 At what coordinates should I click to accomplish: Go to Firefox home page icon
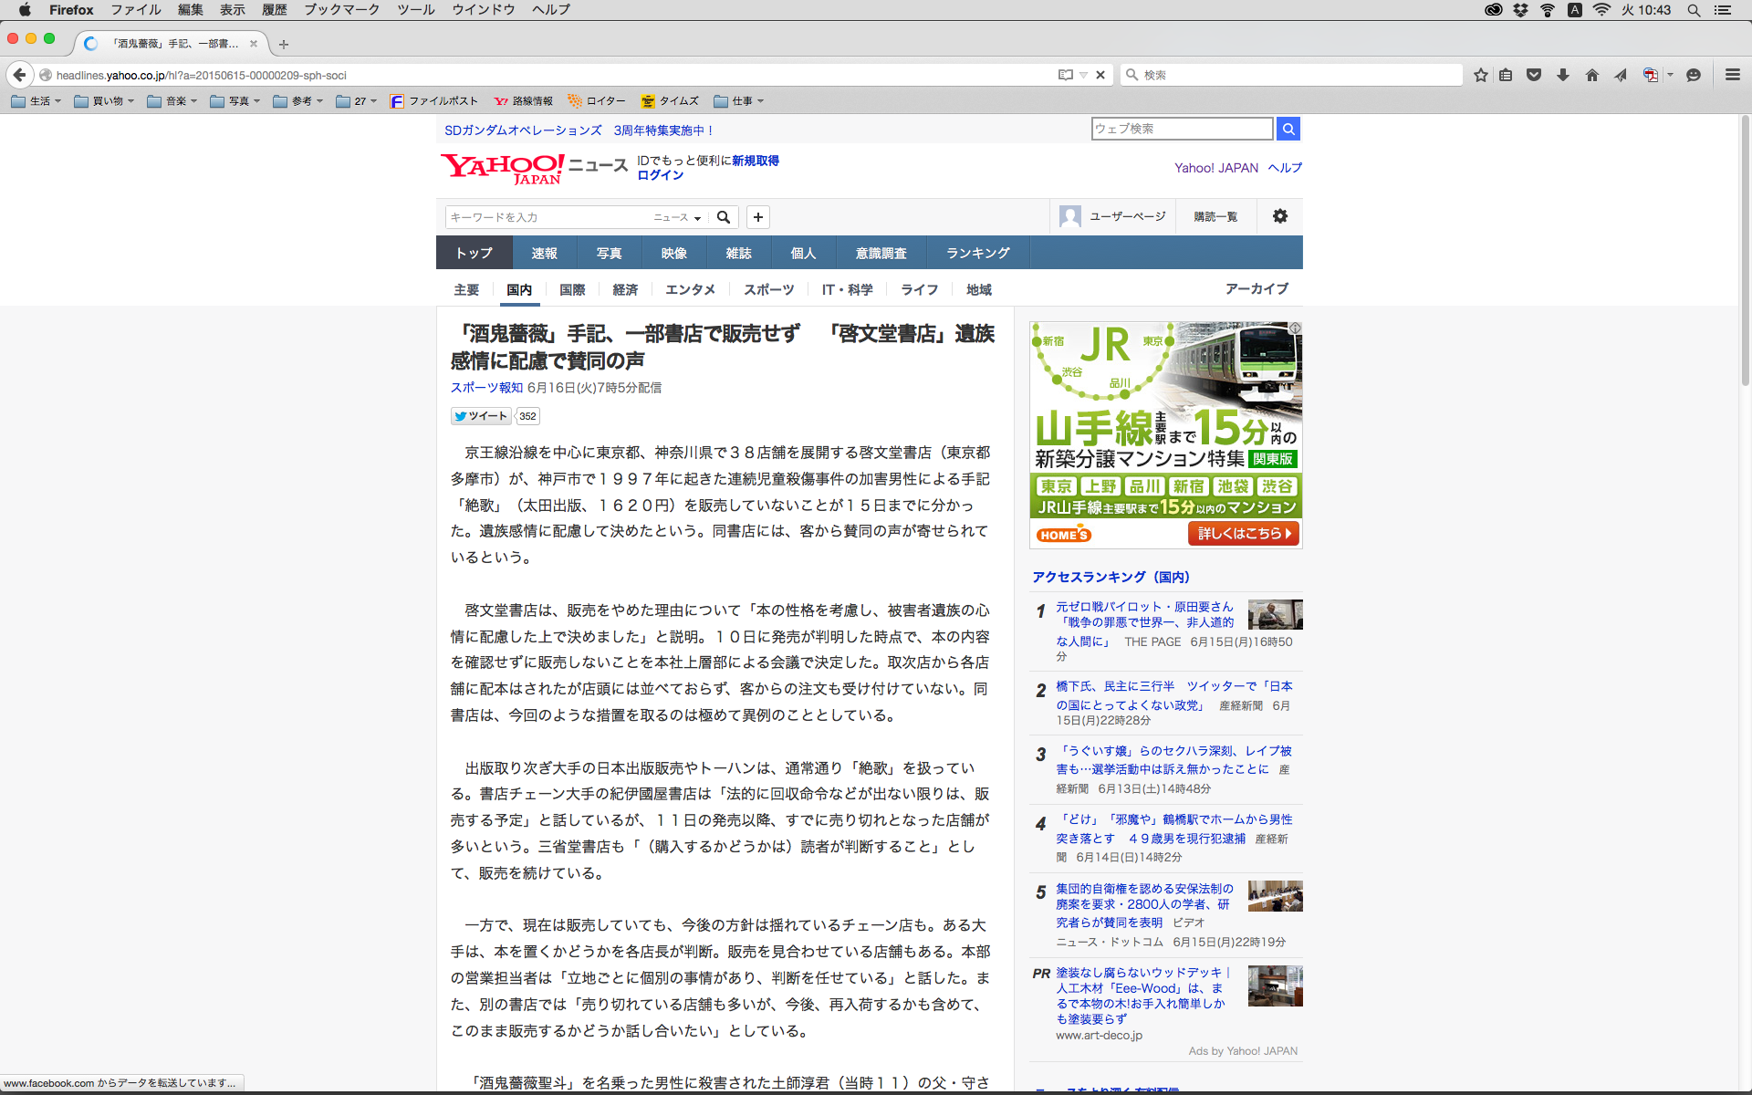[1591, 75]
